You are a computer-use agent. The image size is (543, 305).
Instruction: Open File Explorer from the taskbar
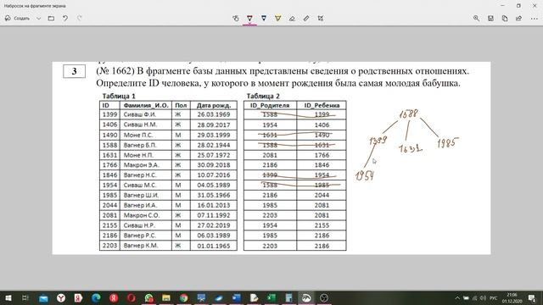coord(166,297)
